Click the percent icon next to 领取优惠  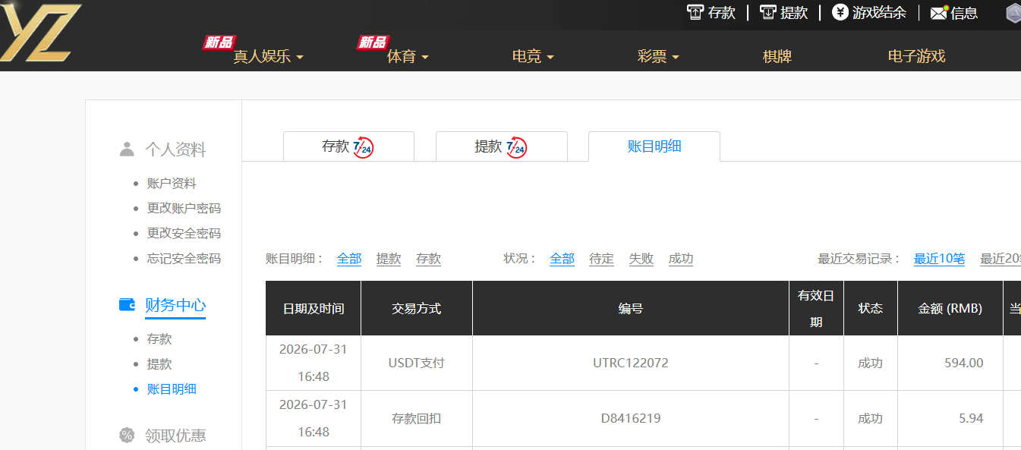(127, 435)
